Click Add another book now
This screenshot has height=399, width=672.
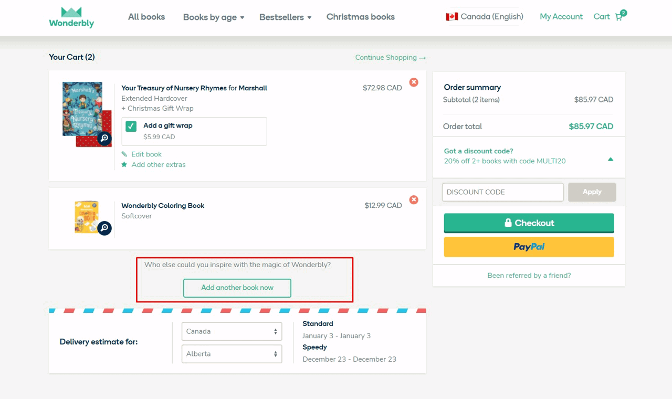237,288
